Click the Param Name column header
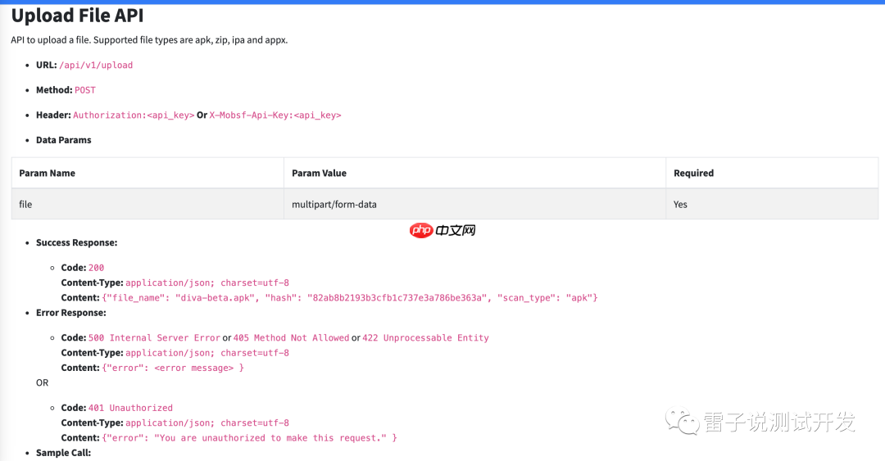Screen dimensions: 885x461 pyautogui.click(x=48, y=174)
